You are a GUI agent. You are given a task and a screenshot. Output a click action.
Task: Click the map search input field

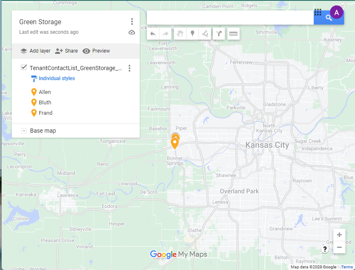click(x=230, y=18)
